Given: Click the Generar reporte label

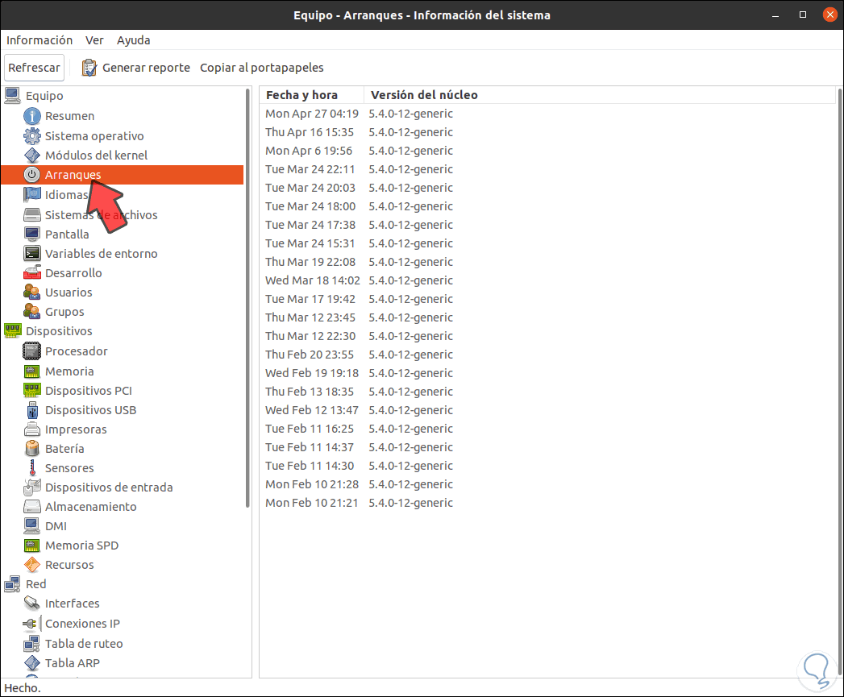Looking at the screenshot, I should point(147,68).
